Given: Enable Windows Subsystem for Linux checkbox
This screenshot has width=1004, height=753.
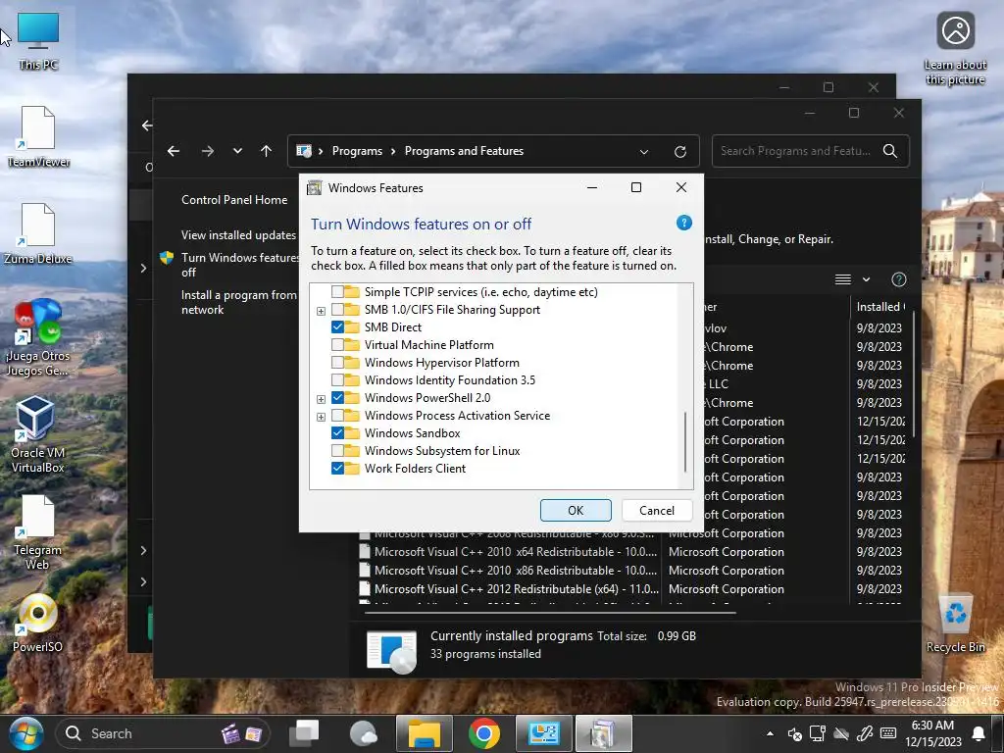Looking at the screenshot, I should tap(337, 451).
